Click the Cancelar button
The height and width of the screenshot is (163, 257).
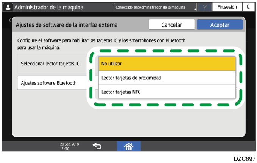tap(171, 25)
